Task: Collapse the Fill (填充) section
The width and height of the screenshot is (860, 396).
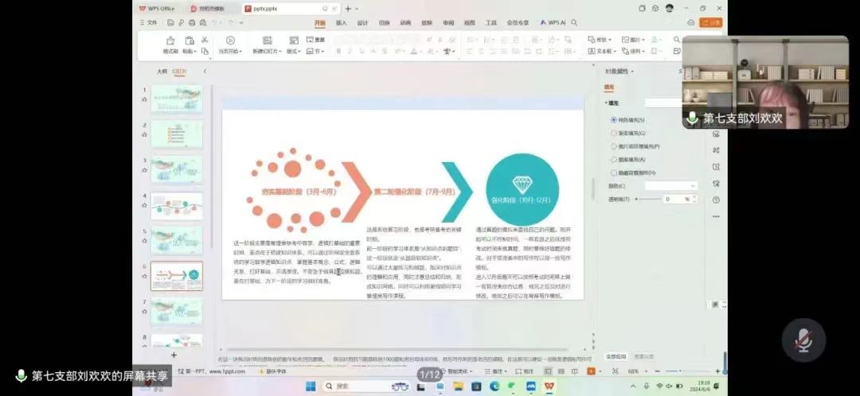Action: click(606, 103)
